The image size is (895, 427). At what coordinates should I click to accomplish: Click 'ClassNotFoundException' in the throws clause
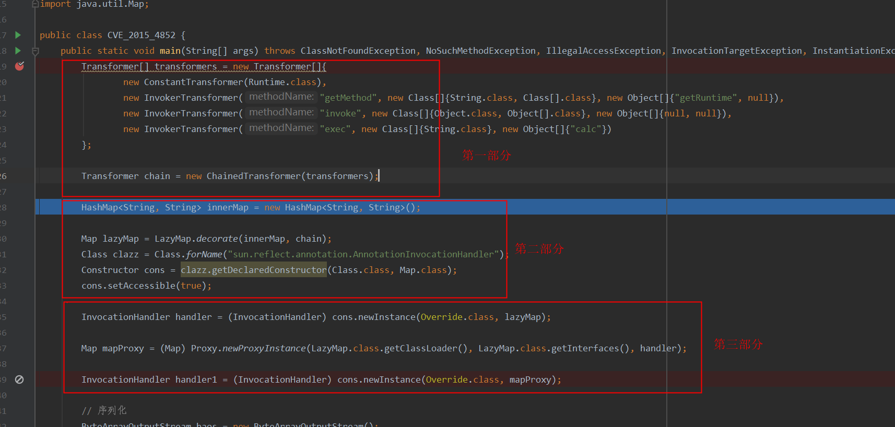358,51
